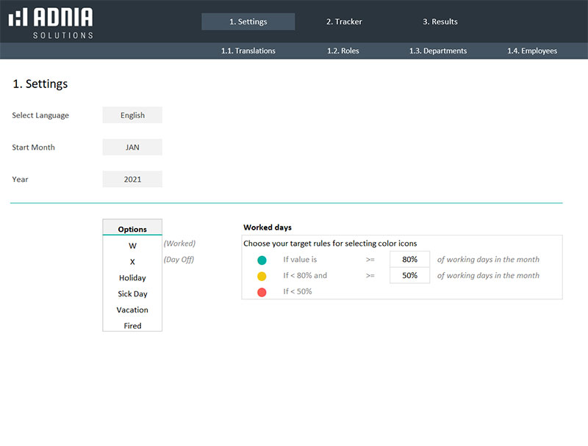Click the yellow target indicator circle

click(x=262, y=276)
